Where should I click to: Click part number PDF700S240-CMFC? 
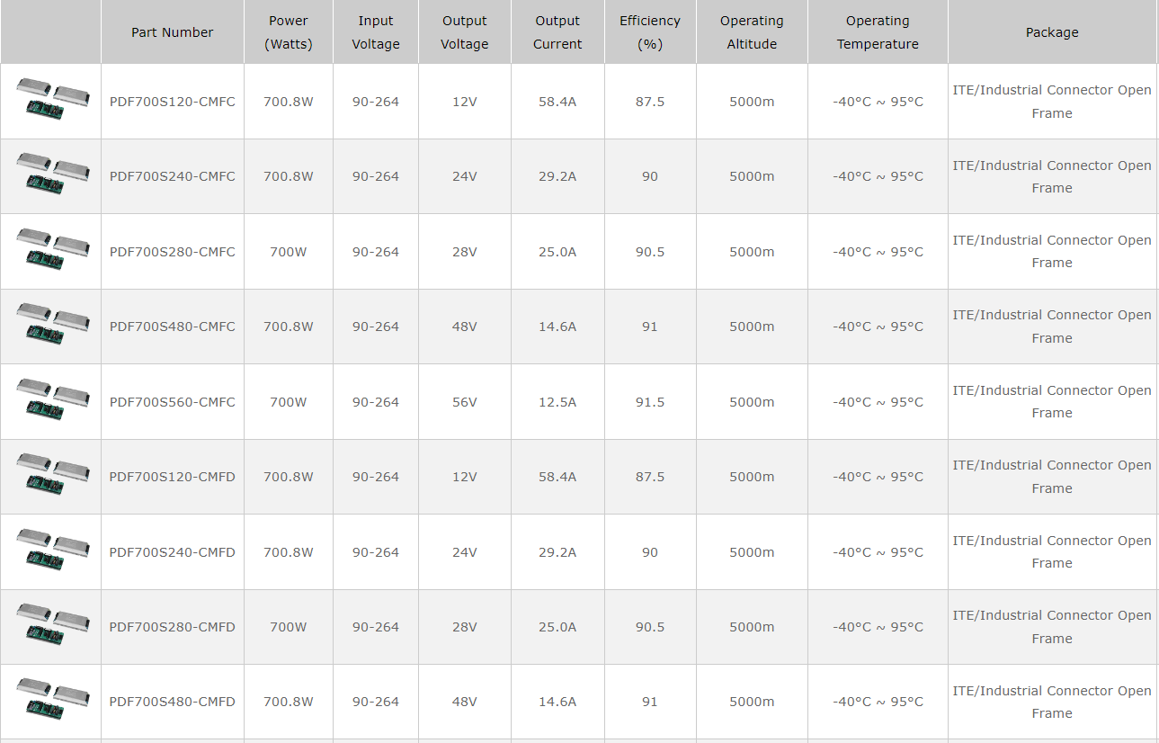[172, 176]
